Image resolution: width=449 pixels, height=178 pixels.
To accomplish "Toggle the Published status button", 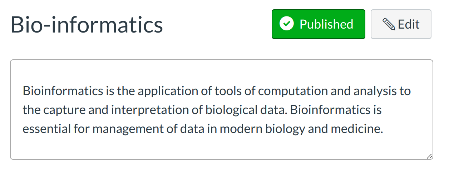I will (318, 24).
